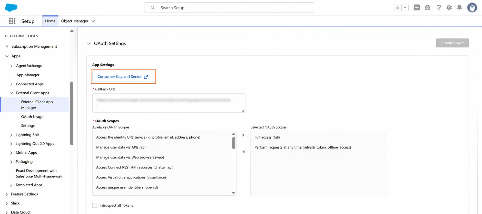Select Access Connect REST API resources scope

(x=135, y=167)
